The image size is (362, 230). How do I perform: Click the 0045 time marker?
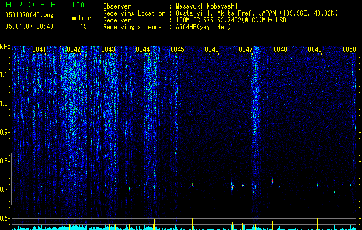click(x=177, y=49)
